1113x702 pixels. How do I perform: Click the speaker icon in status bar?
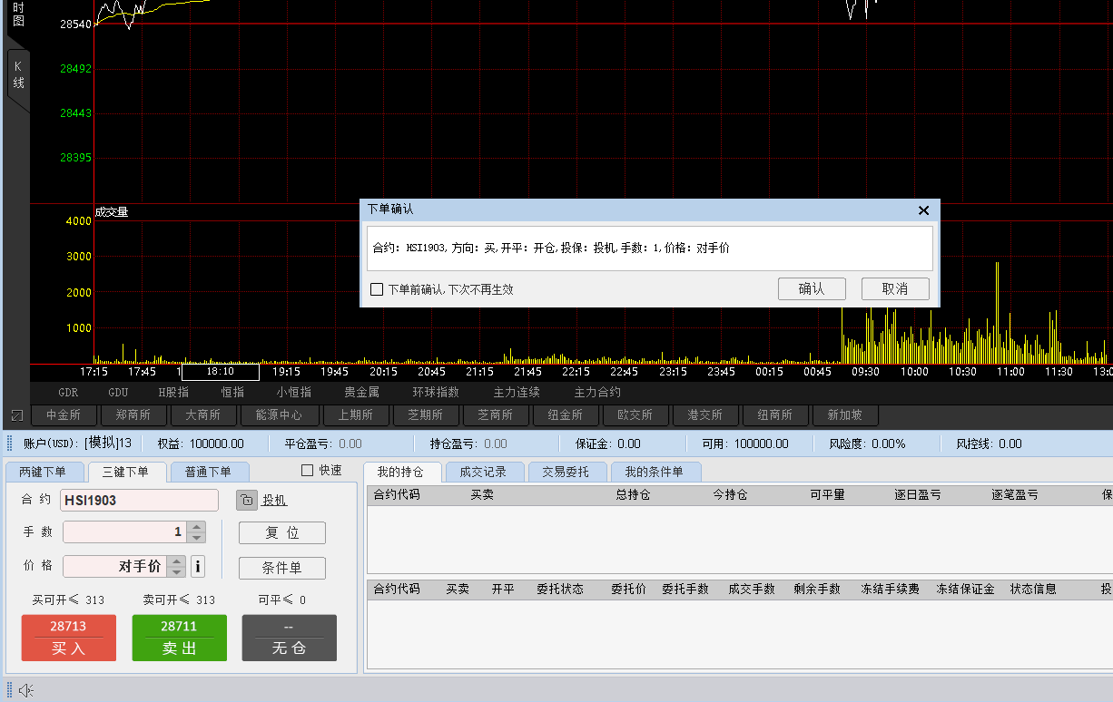(26, 691)
